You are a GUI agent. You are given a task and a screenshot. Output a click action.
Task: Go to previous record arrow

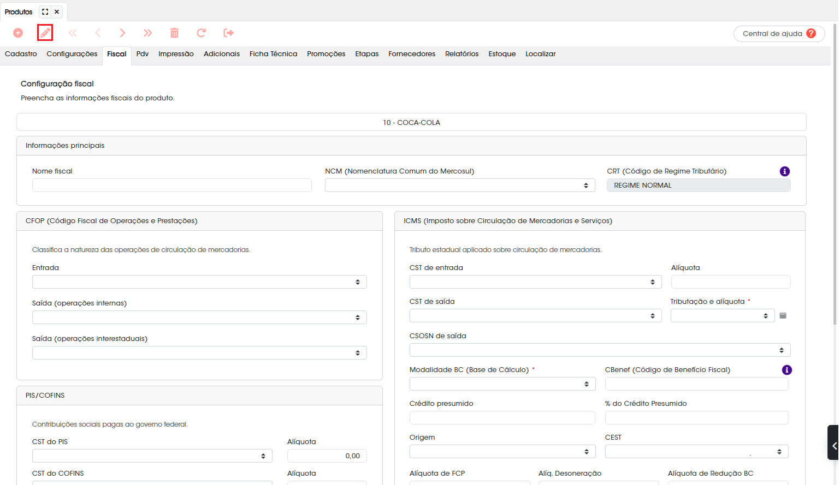coord(98,33)
